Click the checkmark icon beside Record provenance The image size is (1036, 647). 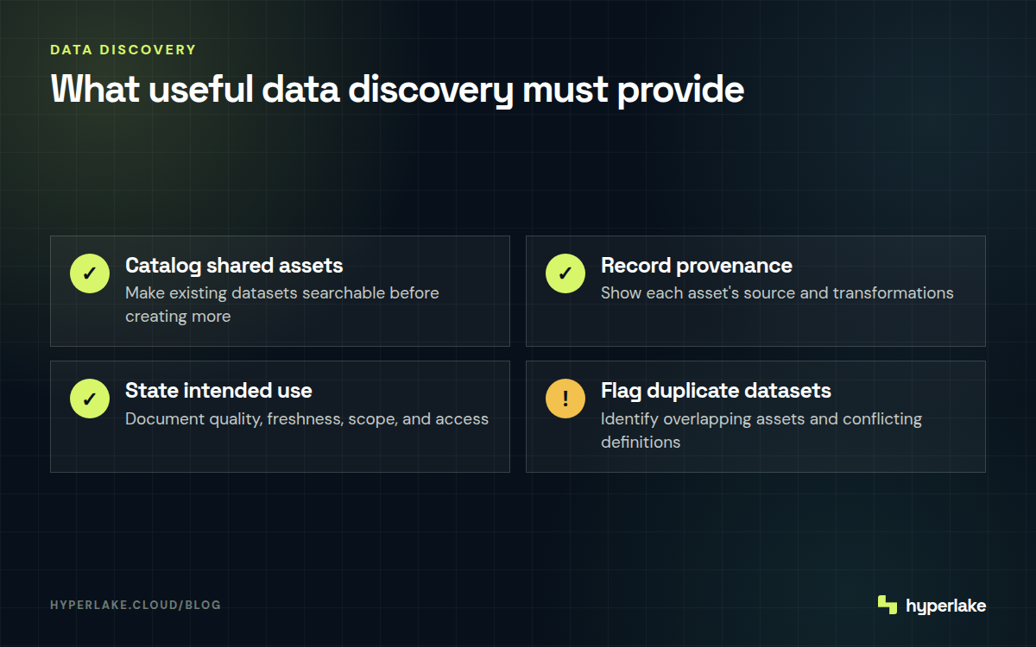coord(565,274)
